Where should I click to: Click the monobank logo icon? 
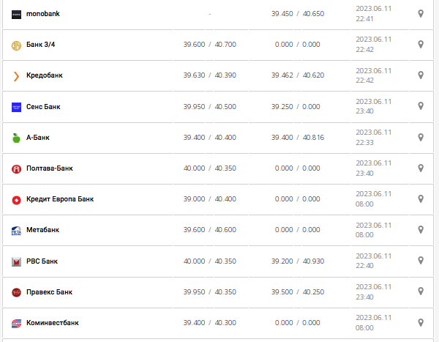16,14
